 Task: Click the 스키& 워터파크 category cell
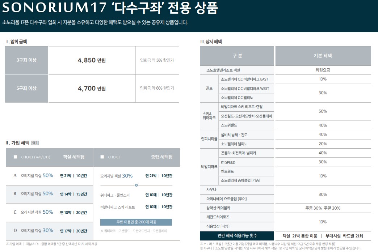[x=209, y=116]
